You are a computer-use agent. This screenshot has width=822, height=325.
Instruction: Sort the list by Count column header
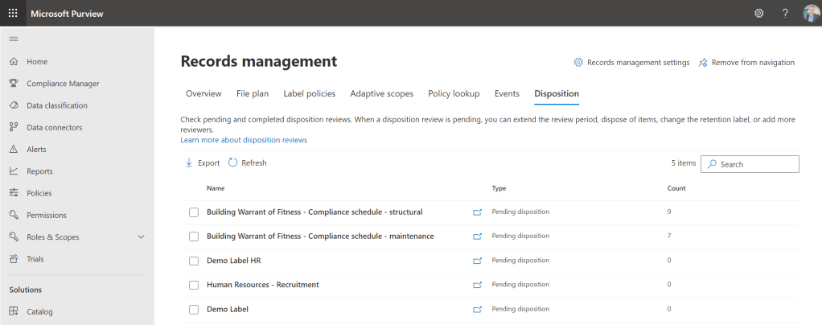pyautogui.click(x=676, y=188)
